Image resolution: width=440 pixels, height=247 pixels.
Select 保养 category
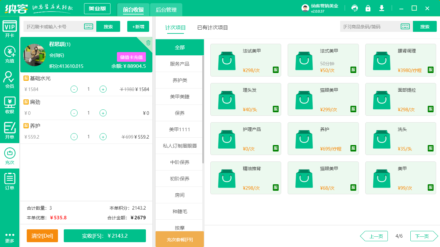point(180,113)
